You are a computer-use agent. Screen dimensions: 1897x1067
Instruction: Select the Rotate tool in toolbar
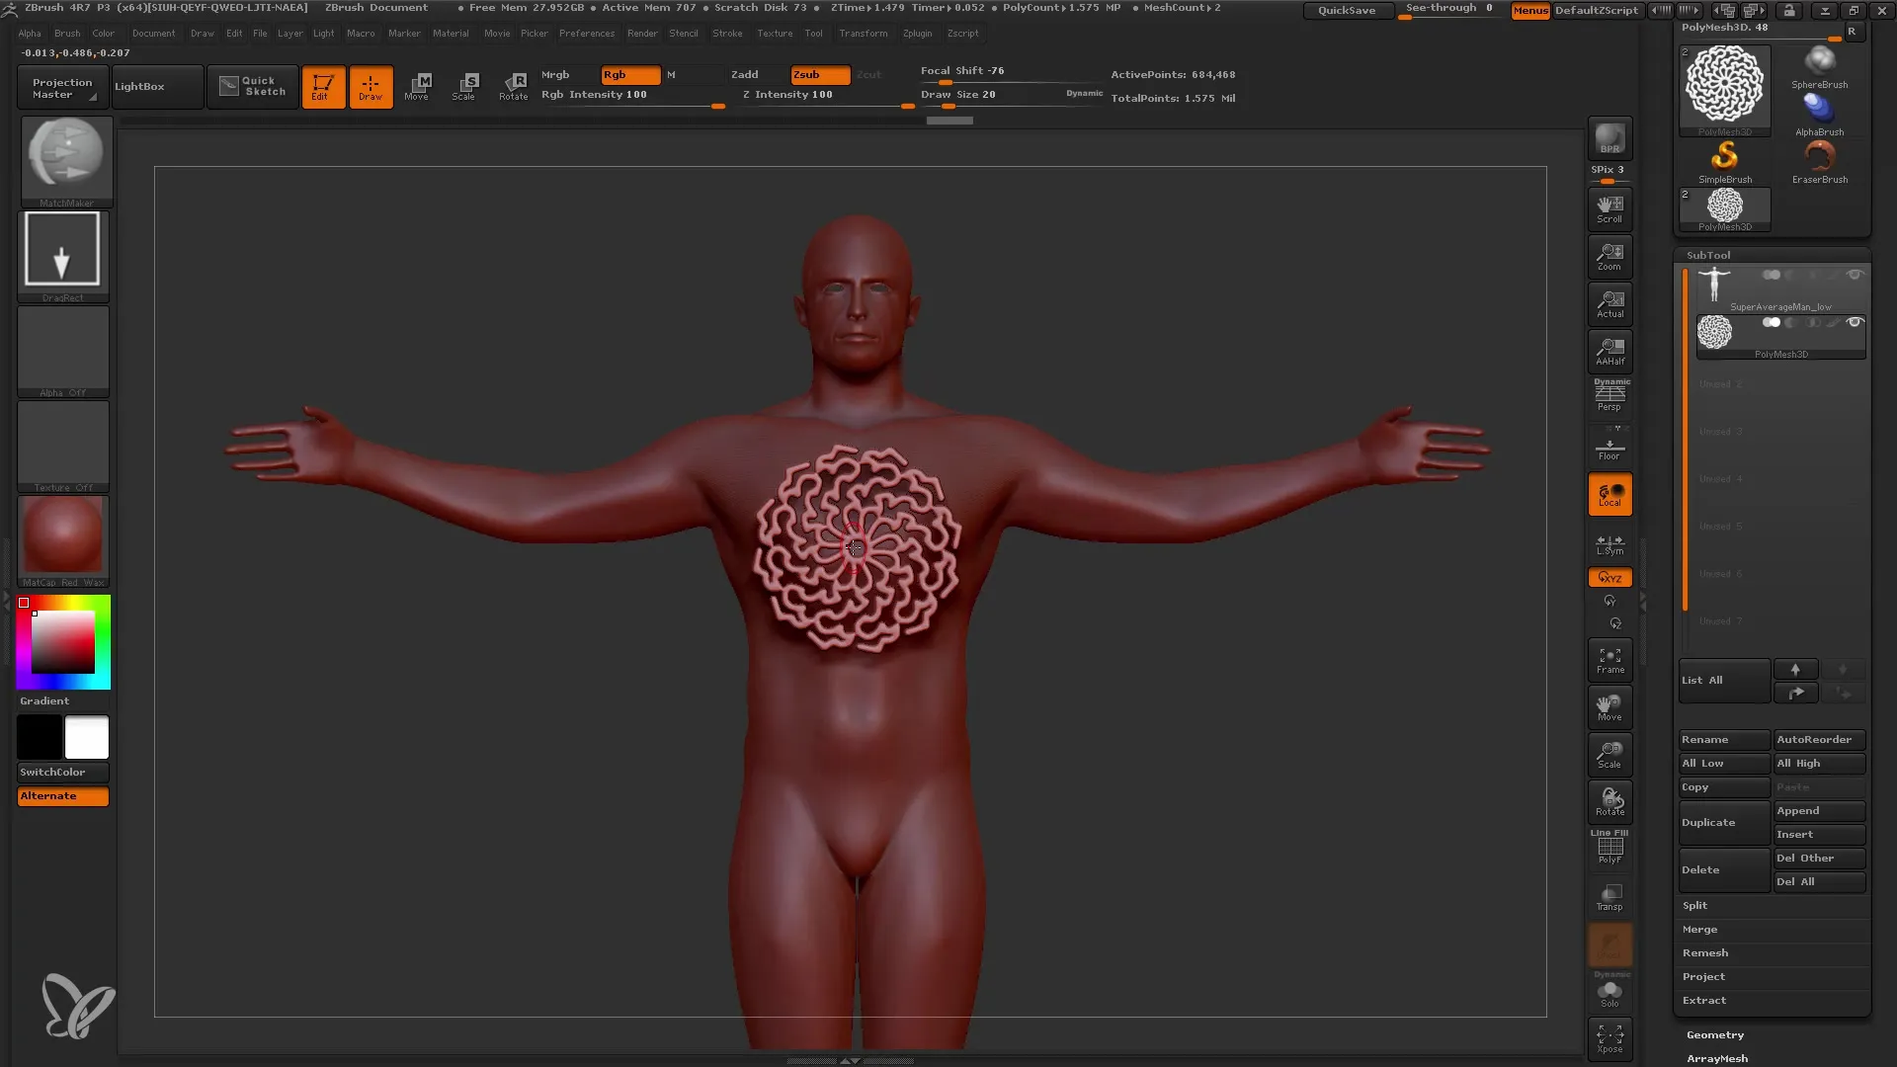pyautogui.click(x=514, y=86)
